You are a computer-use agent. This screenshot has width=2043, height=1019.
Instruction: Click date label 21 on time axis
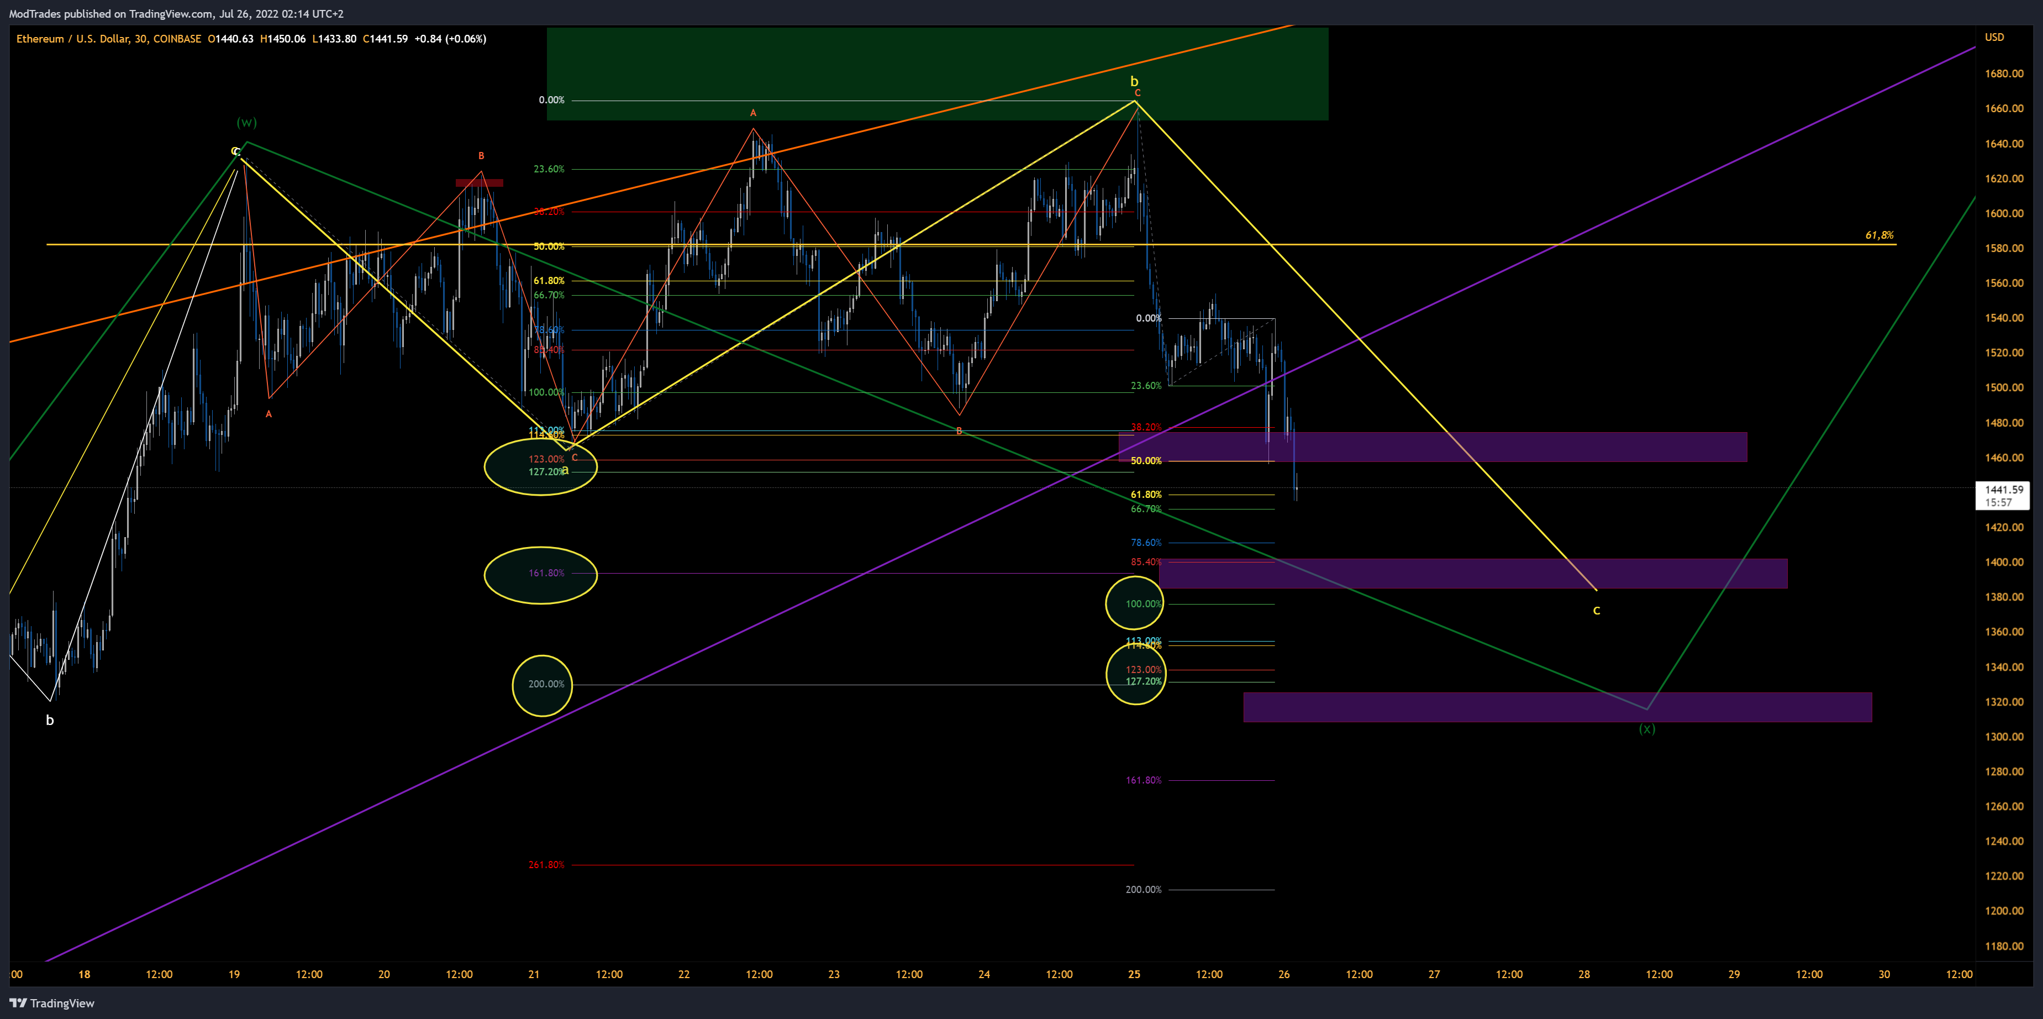(534, 975)
